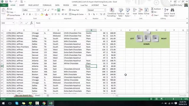
Task: Toggle Wrap Text for the cell
Action: coord(74,10)
